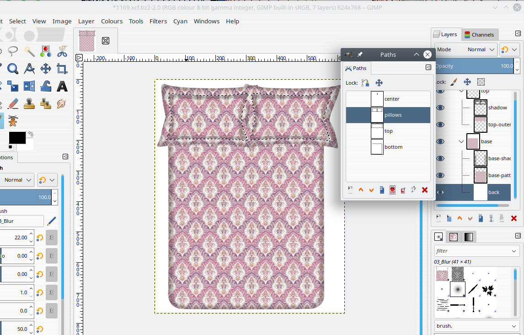
Task: Toggle visibility of base layer group
Action: pos(440,141)
